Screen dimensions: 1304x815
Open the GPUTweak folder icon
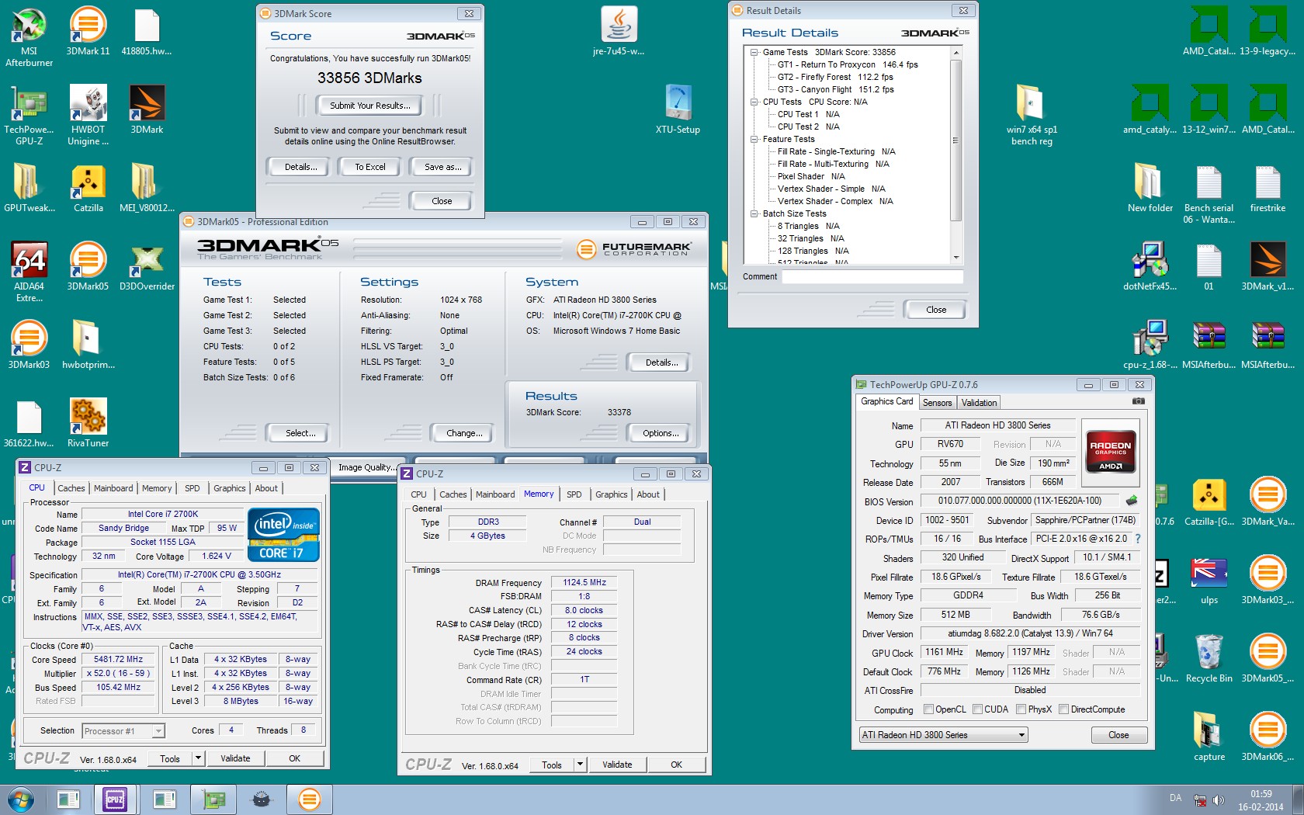pos(29,188)
